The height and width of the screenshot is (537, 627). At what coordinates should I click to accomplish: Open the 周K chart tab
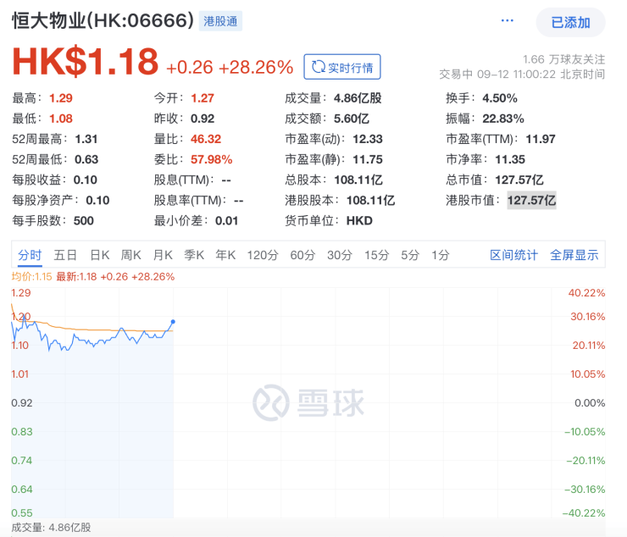point(131,255)
